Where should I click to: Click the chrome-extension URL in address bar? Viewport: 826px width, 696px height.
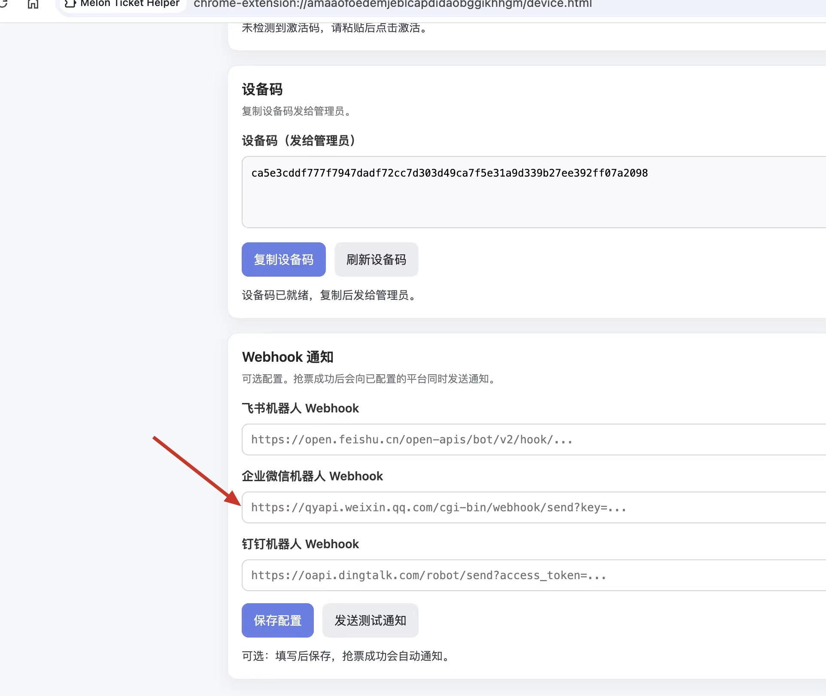coord(392,4)
